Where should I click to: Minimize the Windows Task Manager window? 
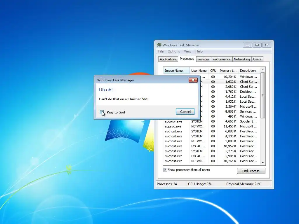coord(247,45)
